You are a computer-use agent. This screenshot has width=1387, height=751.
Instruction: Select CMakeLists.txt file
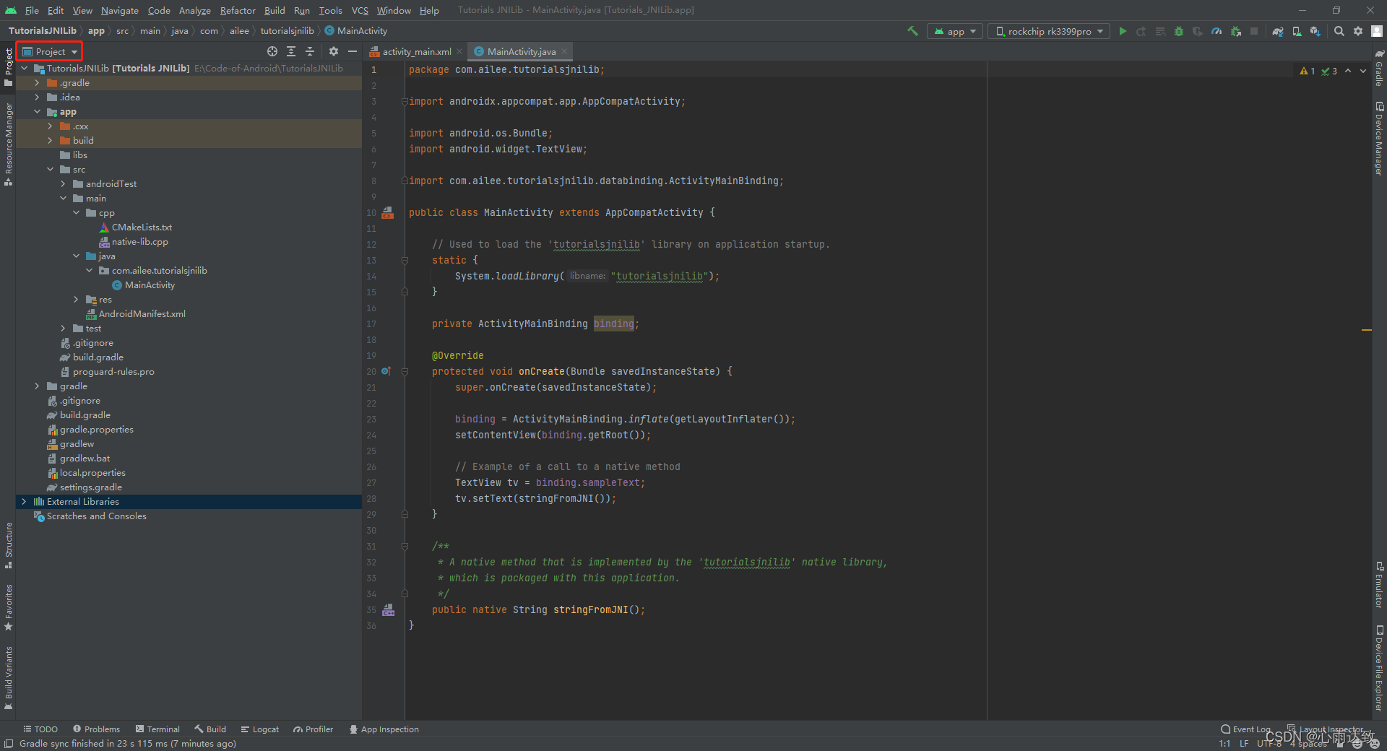pyautogui.click(x=142, y=227)
